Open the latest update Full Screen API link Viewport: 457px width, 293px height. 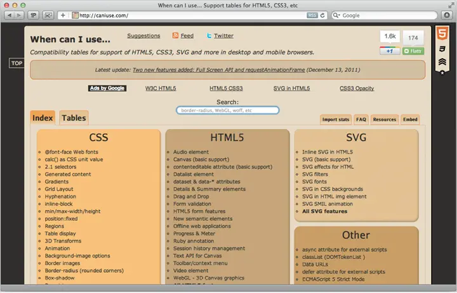[218, 70]
